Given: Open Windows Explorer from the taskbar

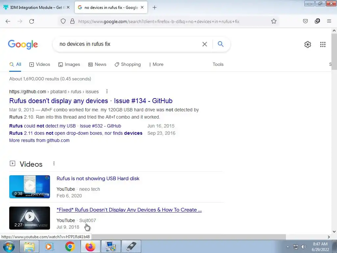Looking at the screenshot, I should point(29,246).
